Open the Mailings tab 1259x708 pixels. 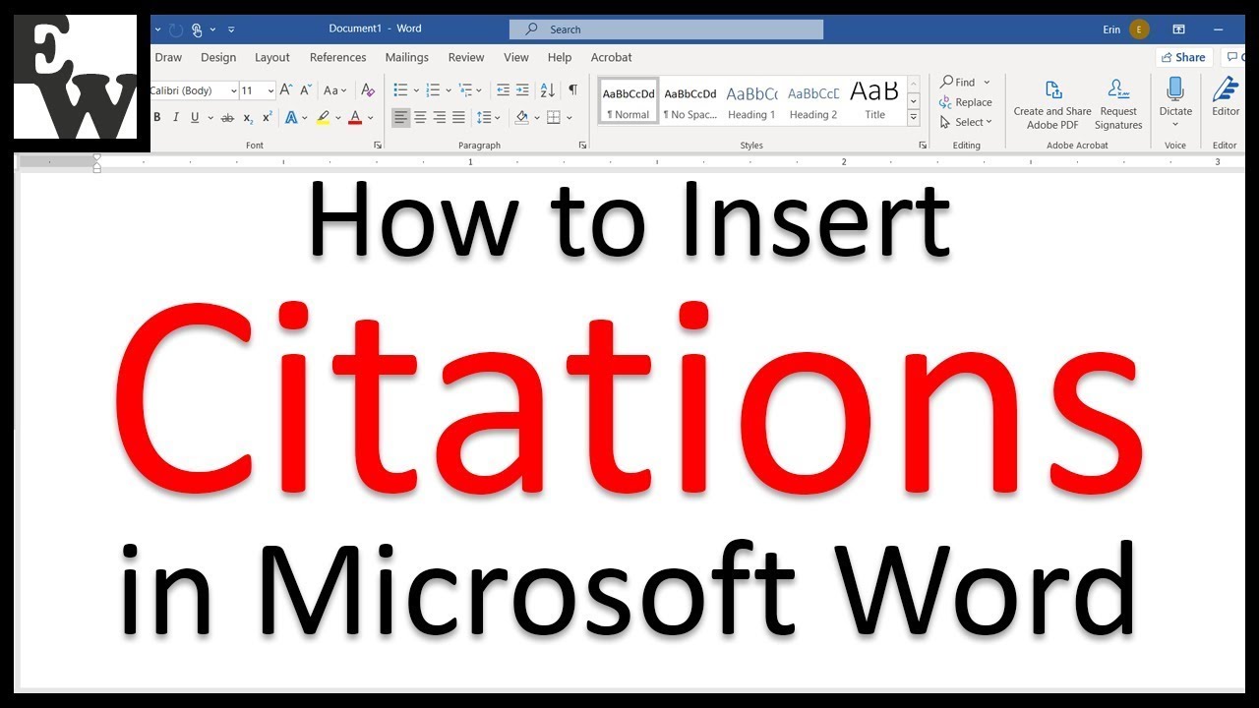tap(407, 58)
